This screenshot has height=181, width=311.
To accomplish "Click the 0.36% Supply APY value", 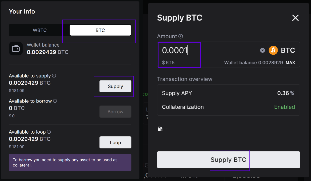I will [285, 93].
